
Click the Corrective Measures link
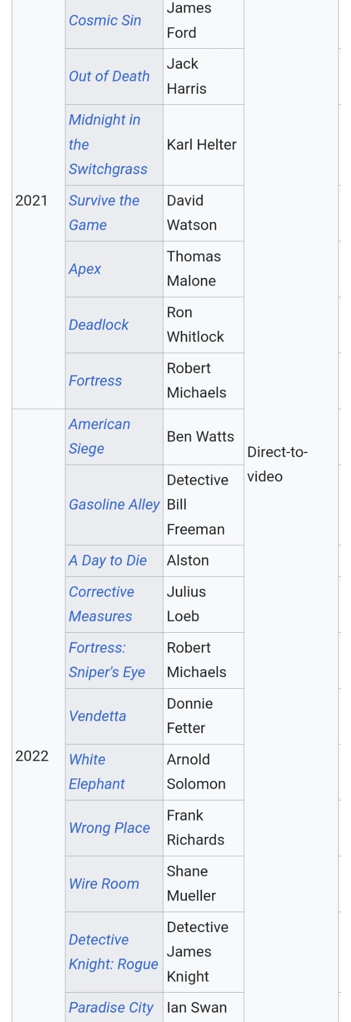(x=101, y=604)
